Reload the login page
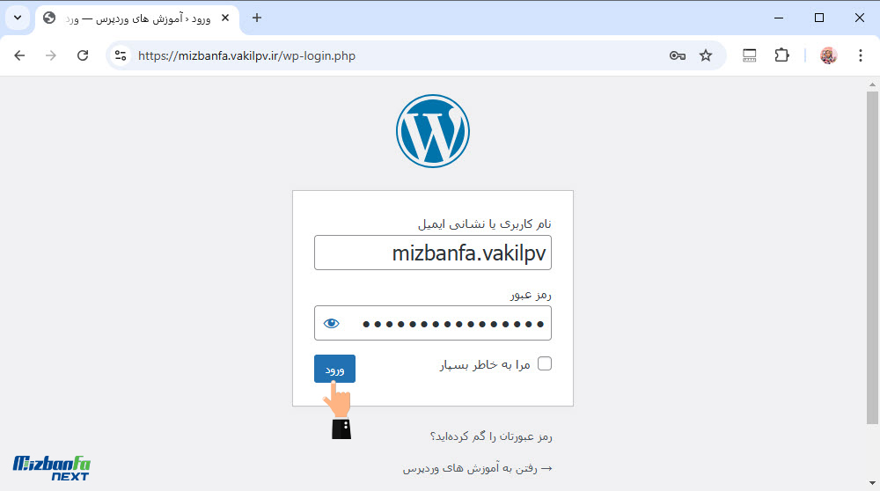The height and width of the screenshot is (491, 880). click(83, 55)
